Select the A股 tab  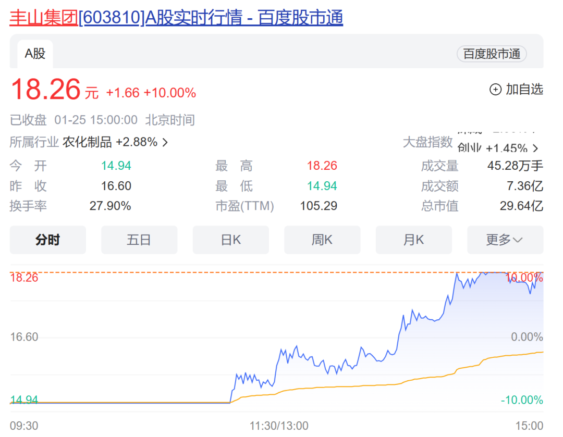pyautogui.click(x=35, y=54)
